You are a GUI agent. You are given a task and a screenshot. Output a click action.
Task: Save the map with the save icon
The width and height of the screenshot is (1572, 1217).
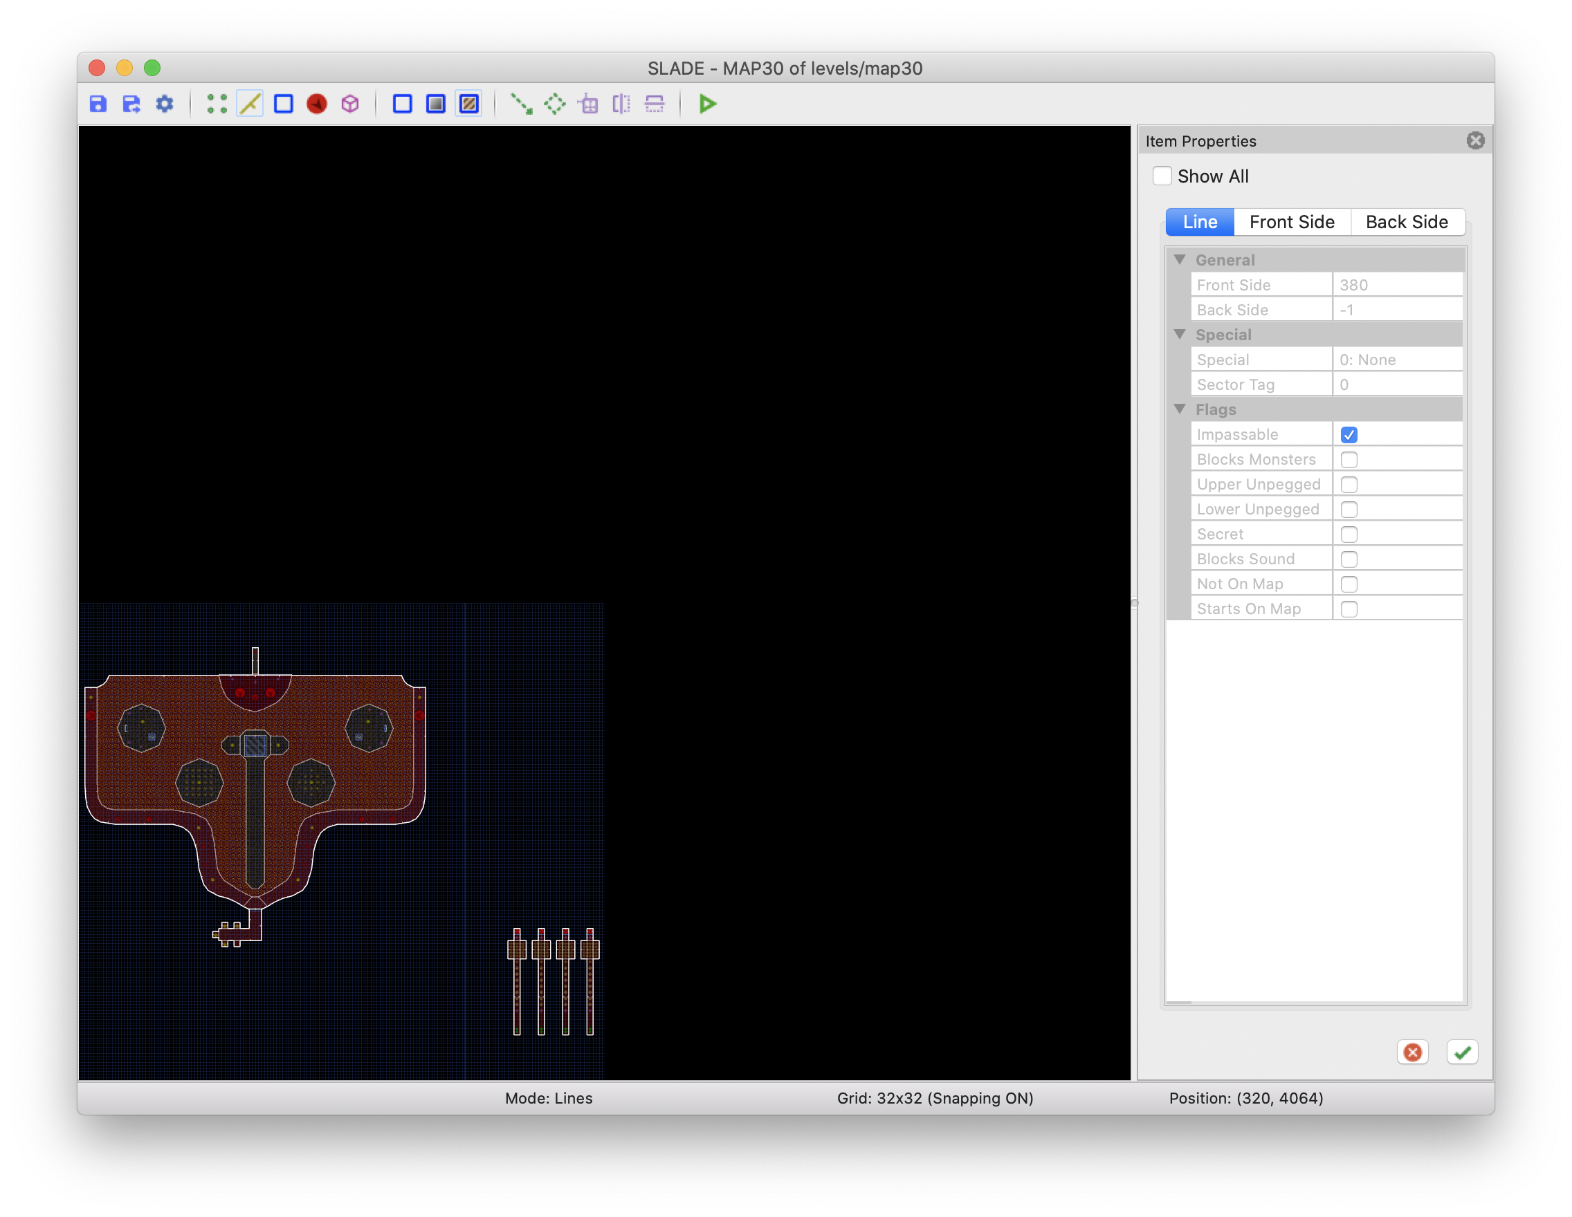pos(99,104)
